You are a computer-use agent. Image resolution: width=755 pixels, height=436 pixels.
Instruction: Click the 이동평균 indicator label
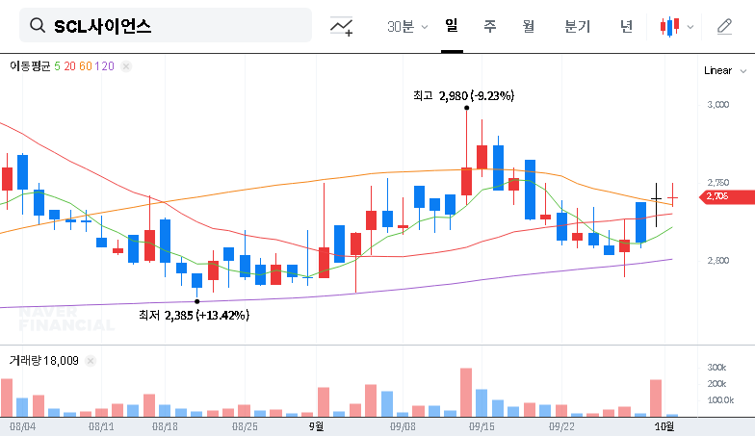(x=29, y=66)
